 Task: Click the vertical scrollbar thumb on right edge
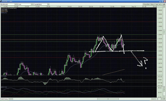click(164, 32)
